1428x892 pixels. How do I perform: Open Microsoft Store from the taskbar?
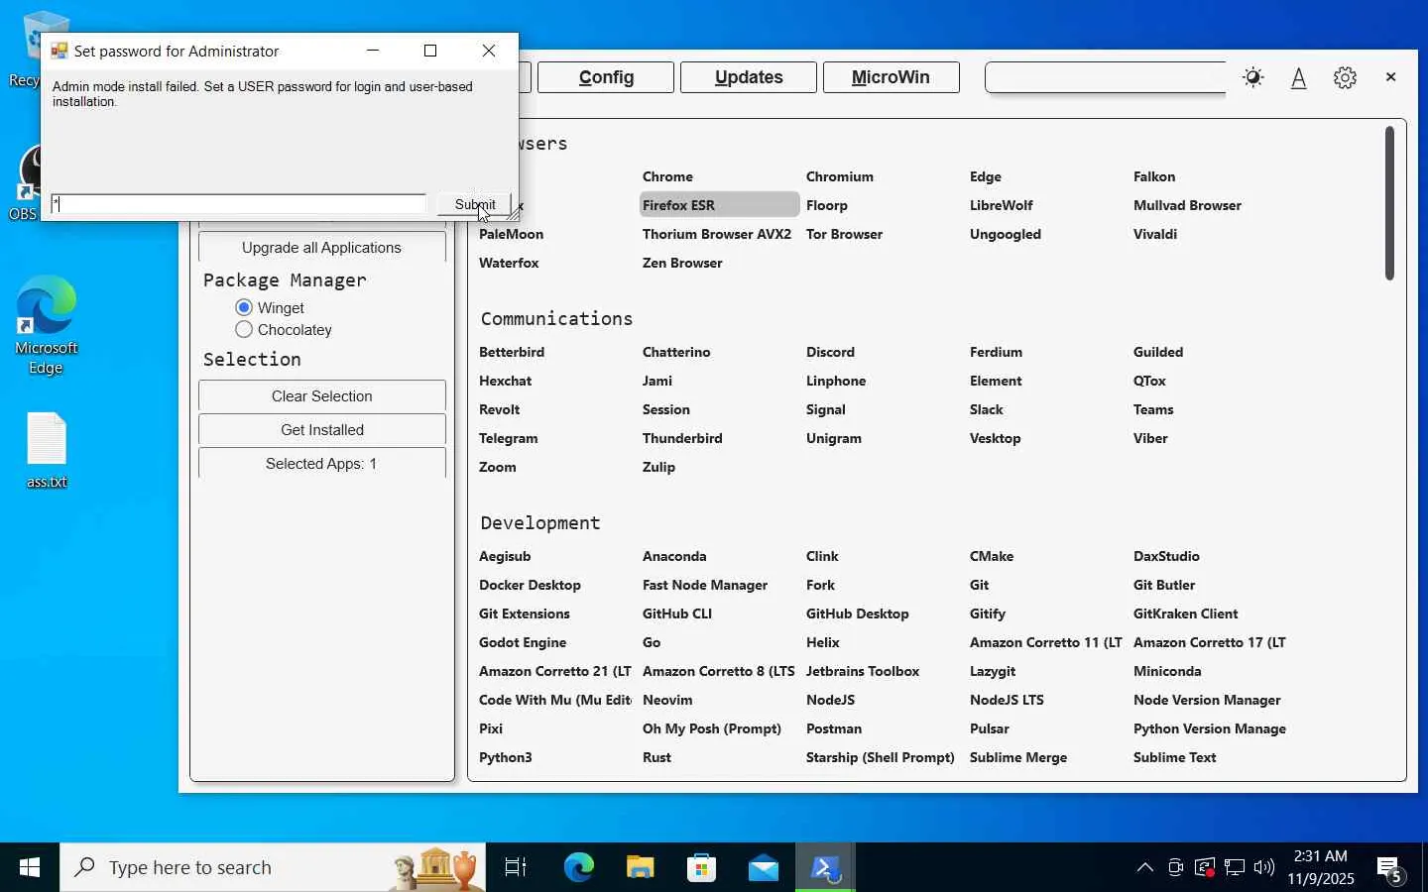pyautogui.click(x=702, y=867)
